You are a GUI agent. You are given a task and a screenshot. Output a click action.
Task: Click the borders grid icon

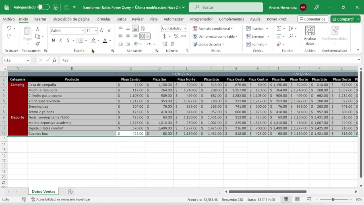coord(81,40)
